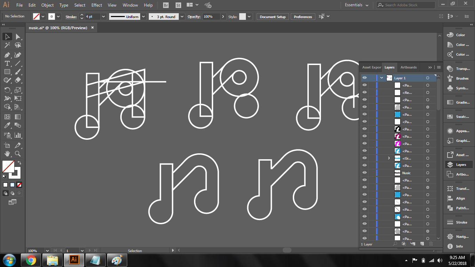Click the Delete Selection trash icon in Layers
This screenshot has height=267, width=475.
coord(431,244)
